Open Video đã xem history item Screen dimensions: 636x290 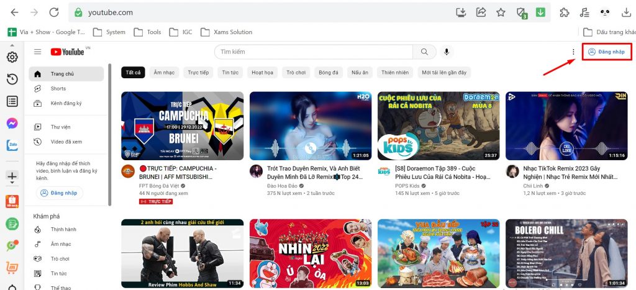pyautogui.click(x=66, y=142)
